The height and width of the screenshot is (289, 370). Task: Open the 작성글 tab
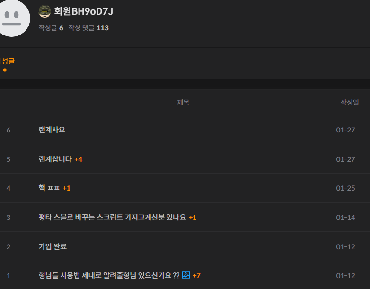7,61
